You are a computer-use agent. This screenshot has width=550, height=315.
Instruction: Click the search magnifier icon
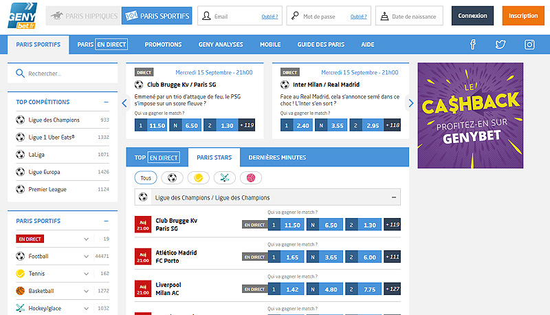pyautogui.click(x=20, y=74)
